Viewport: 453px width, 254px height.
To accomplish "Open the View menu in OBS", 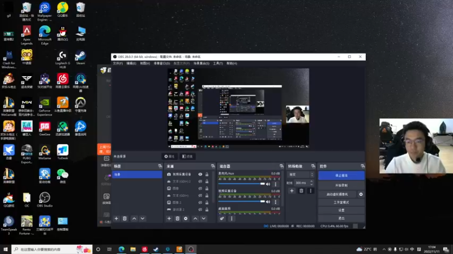I will coord(145,63).
